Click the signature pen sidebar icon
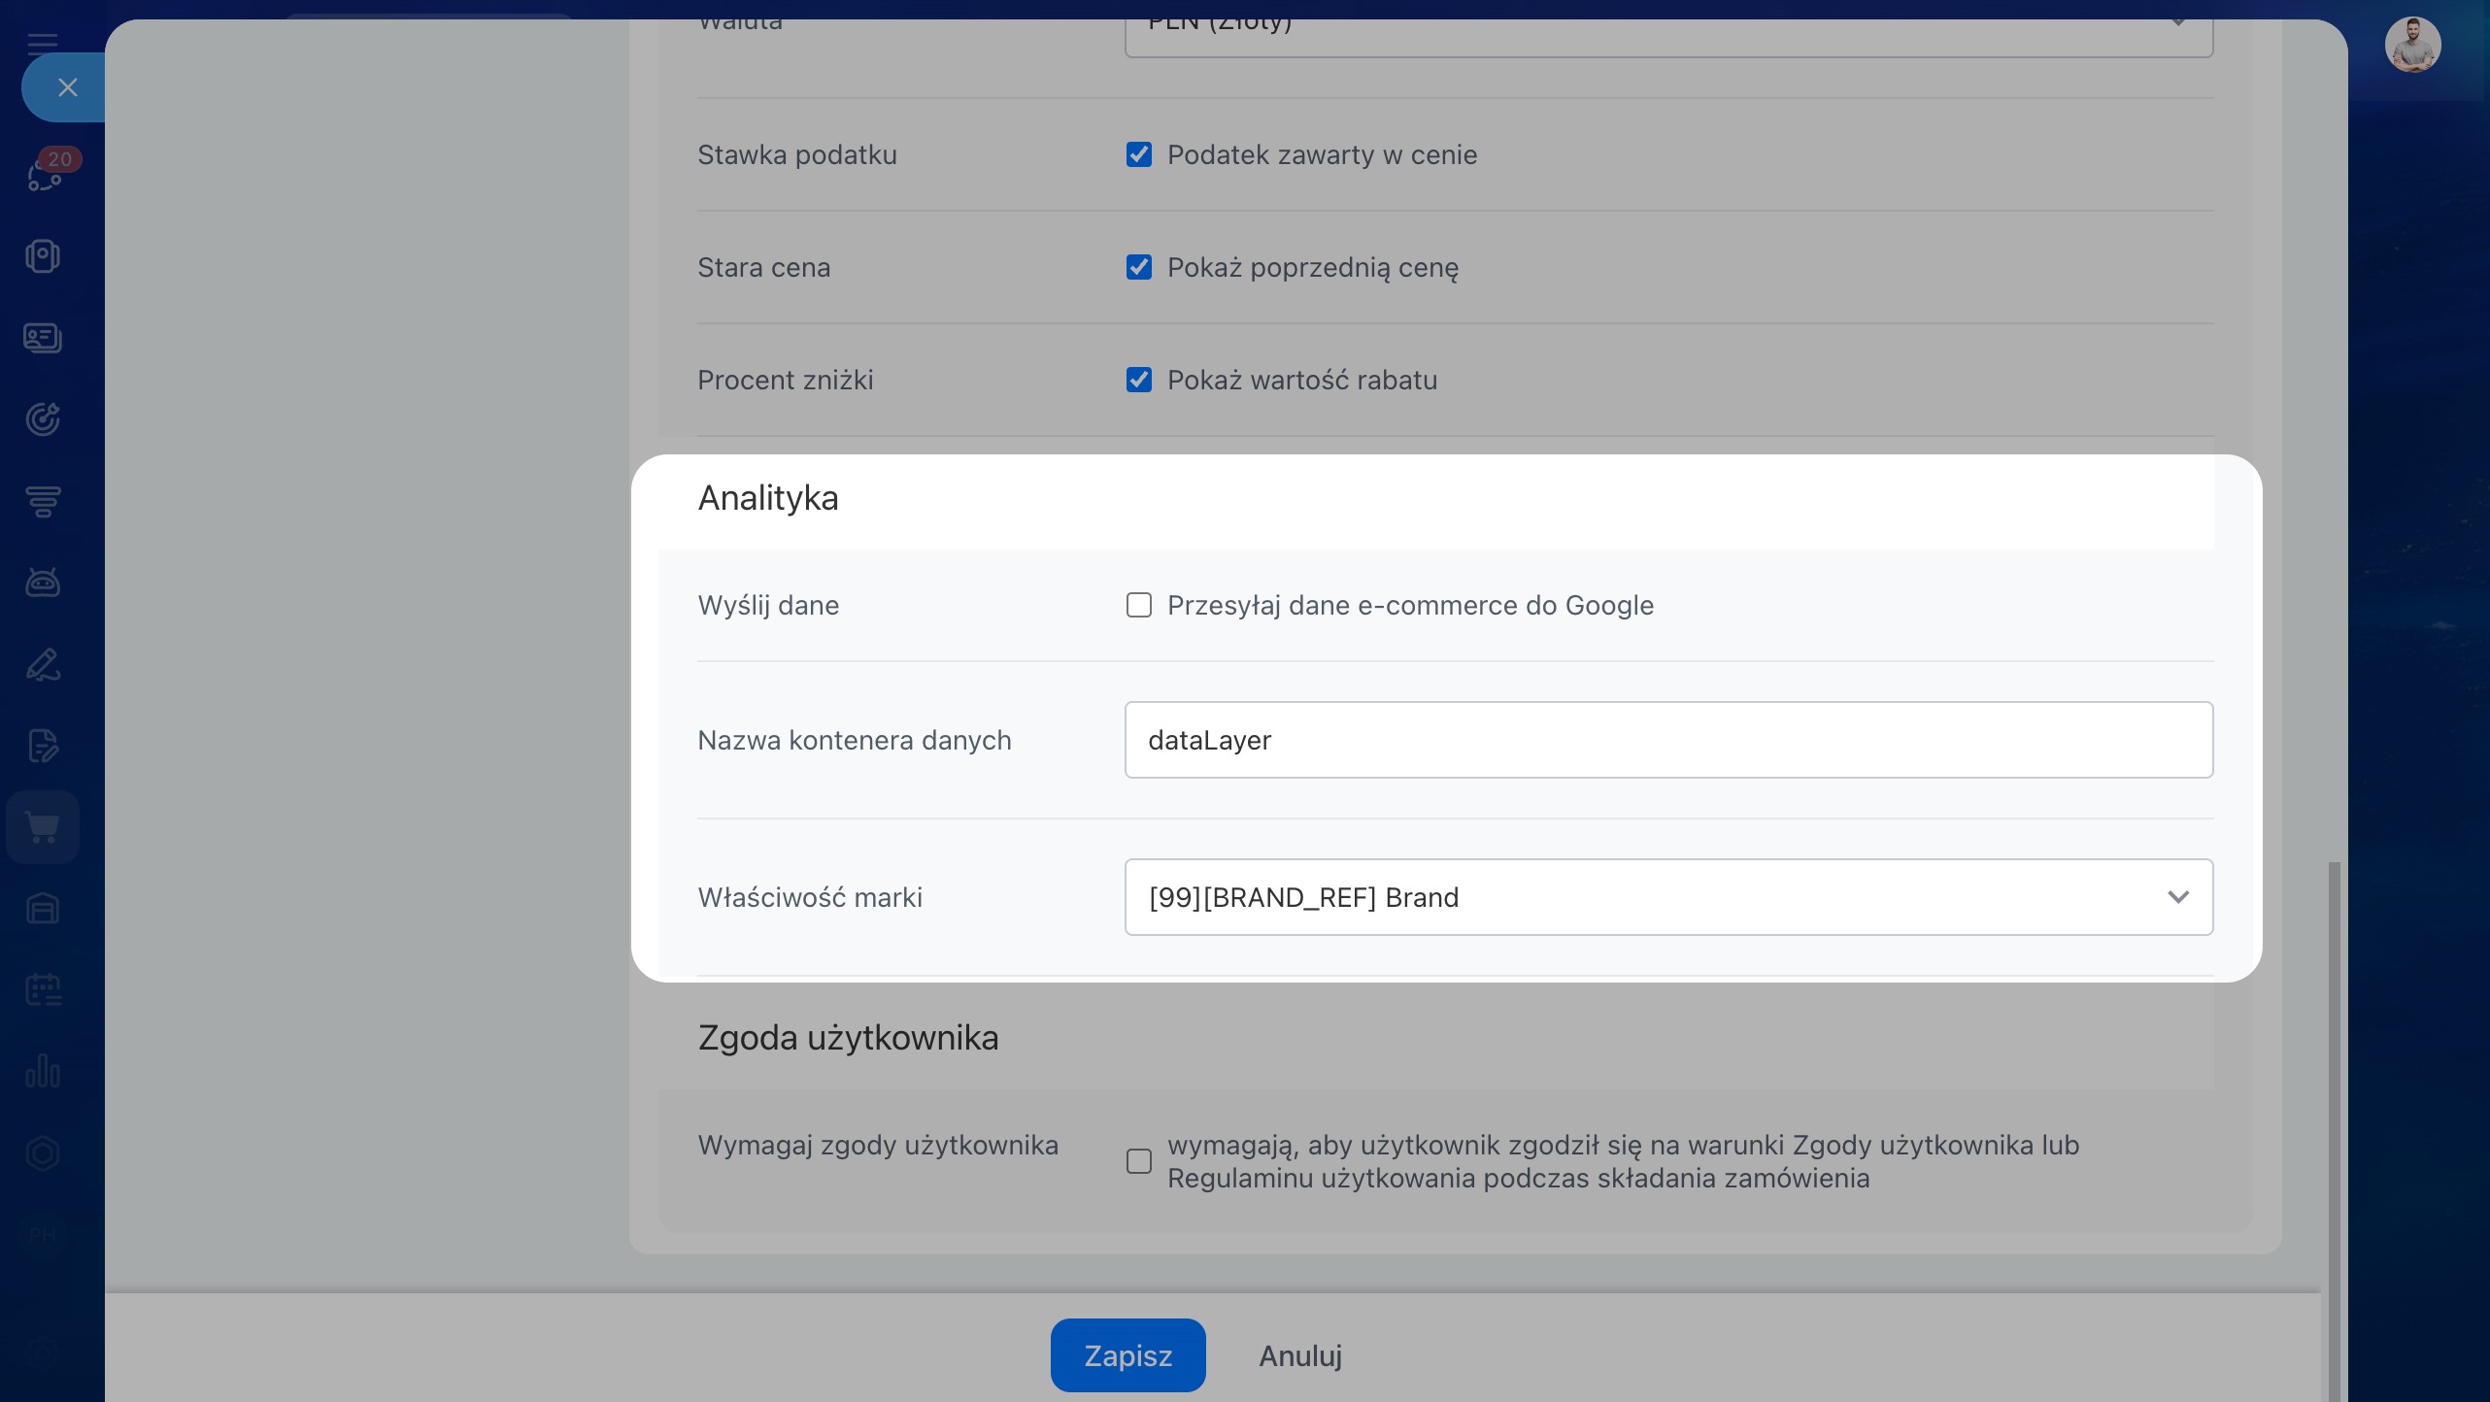 (x=43, y=664)
